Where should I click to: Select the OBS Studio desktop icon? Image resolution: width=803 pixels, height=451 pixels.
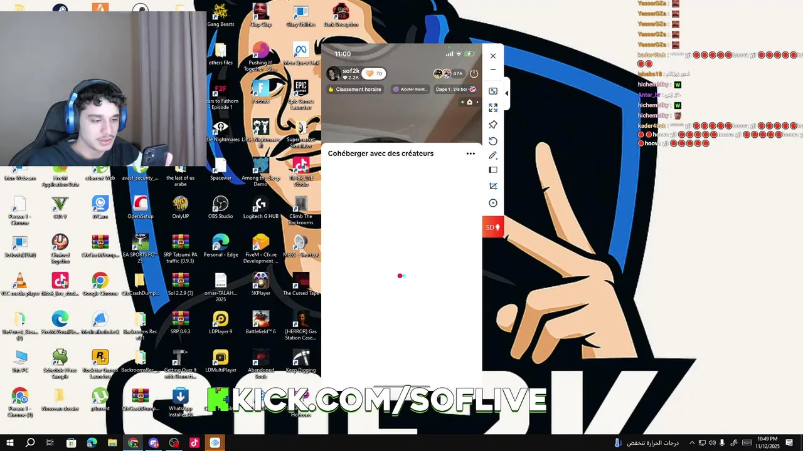pyautogui.click(x=220, y=208)
